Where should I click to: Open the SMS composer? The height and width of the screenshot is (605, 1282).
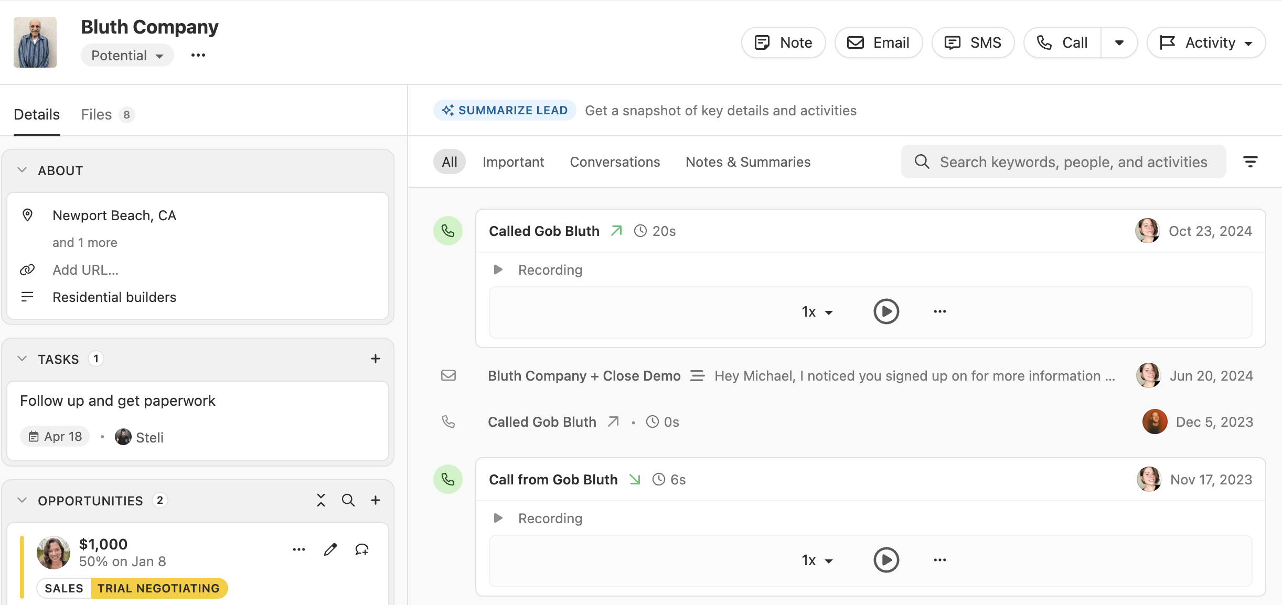click(x=973, y=42)
